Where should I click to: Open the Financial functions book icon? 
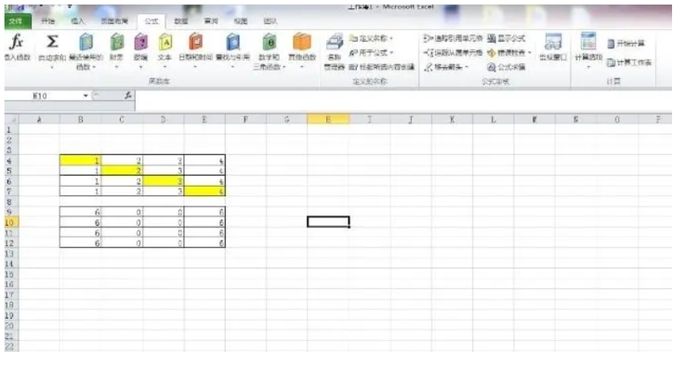117,43
